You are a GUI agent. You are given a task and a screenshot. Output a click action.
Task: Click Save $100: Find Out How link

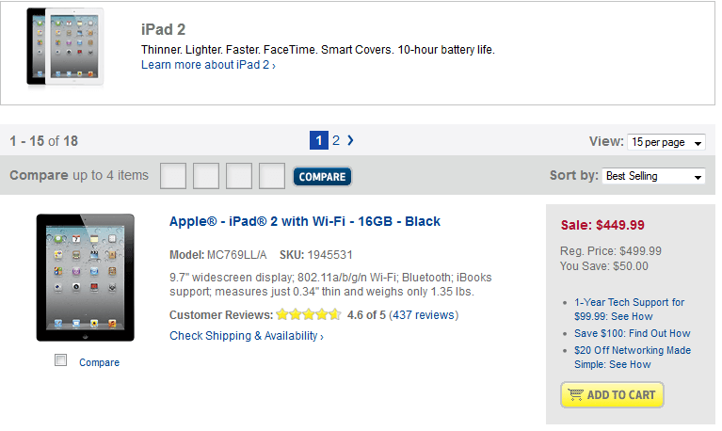[x=632, y=333]
